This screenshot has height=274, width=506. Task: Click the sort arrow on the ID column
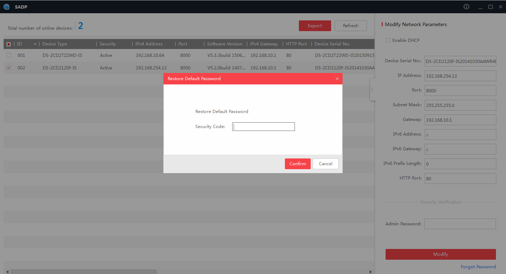pyautogui.click(x=36, y=44)
